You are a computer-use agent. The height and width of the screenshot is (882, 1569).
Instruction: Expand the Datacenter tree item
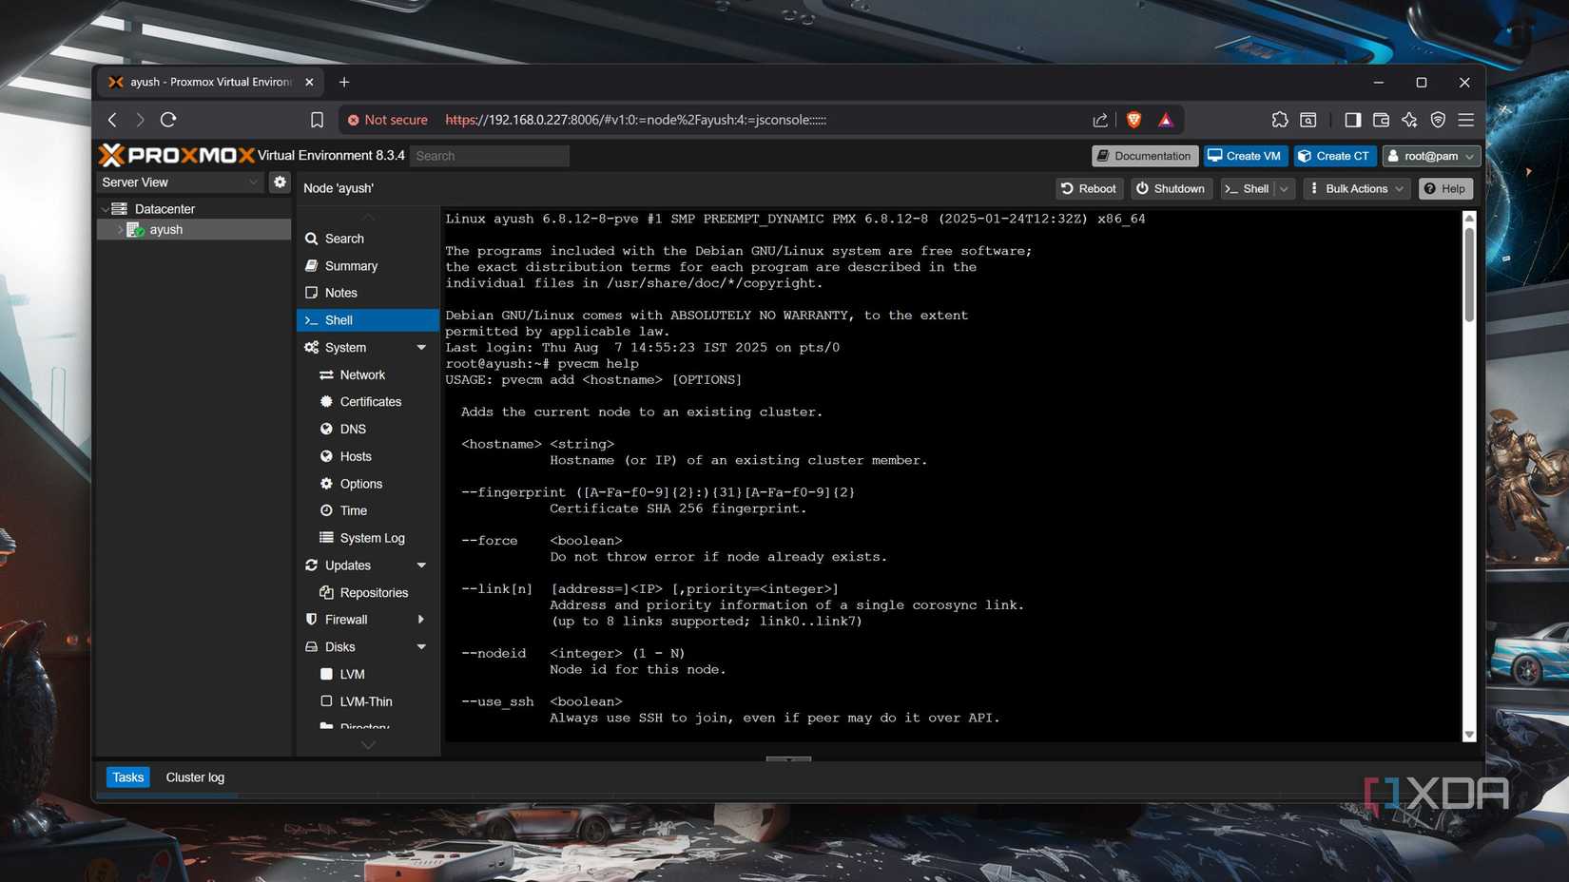tap(107, 208)
